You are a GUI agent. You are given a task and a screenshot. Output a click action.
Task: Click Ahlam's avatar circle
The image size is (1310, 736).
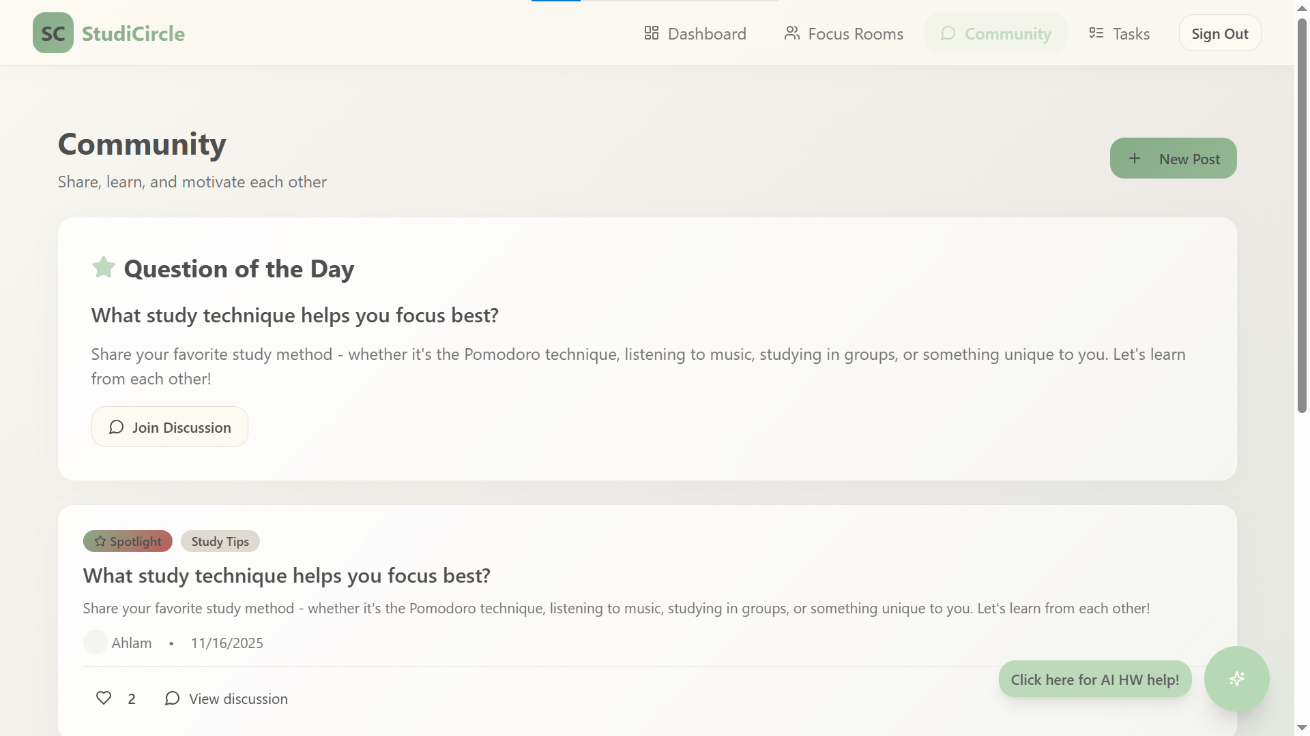coord(95,642)
